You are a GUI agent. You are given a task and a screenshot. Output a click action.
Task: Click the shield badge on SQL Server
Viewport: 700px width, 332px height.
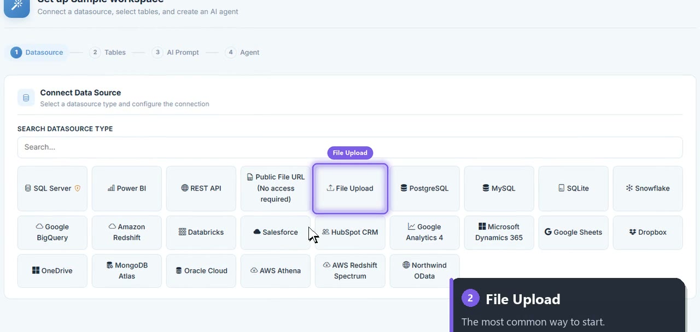click(77, 188)
